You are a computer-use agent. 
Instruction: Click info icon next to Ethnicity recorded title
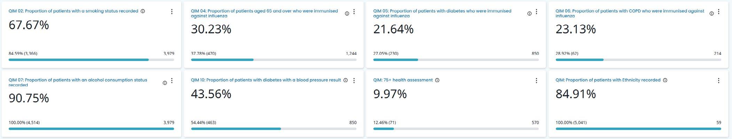(x=665, y=80)
